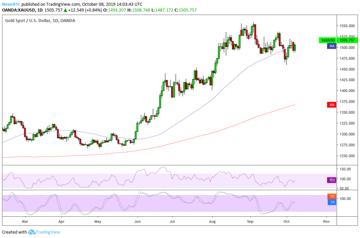Click the 1425.000 price axis value
Image resolution: width=360 pixels, height=238 pixels.
pos(347,80)
